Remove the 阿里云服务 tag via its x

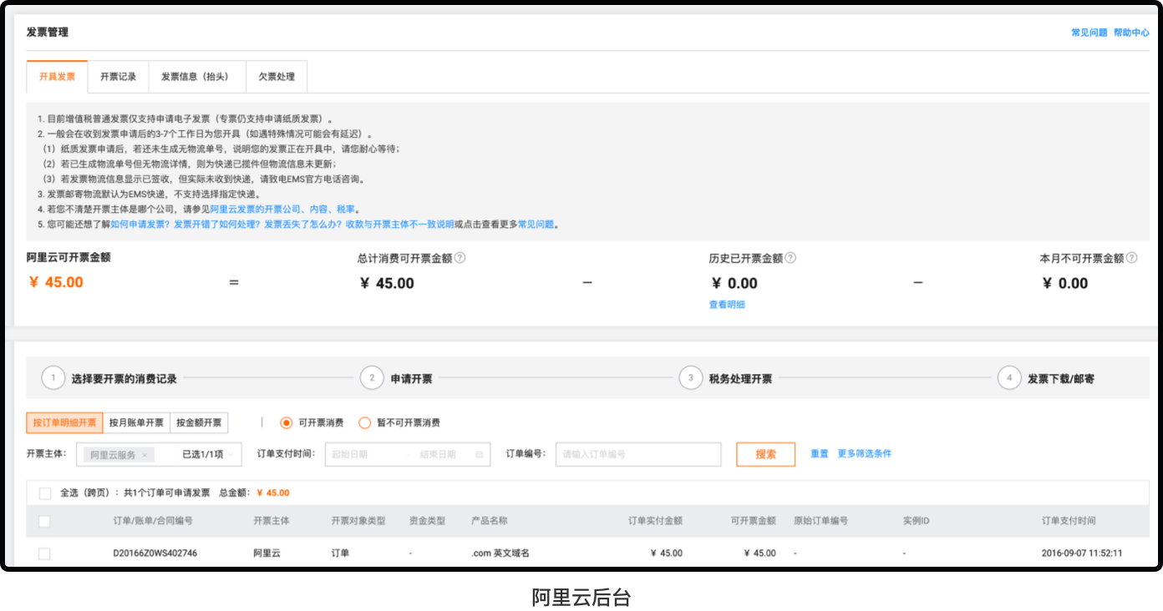pyautogui.click(x=145, y=455)
